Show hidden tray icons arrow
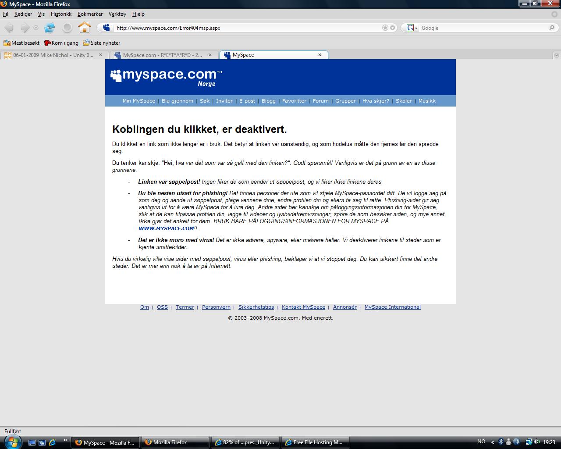 point(493,442)
